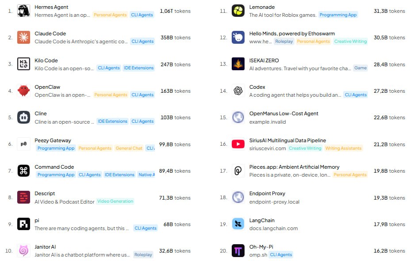Screen dimensions: 417x261
Task: Select the Janitor AI spiral icon
Action: pos(24,251)
